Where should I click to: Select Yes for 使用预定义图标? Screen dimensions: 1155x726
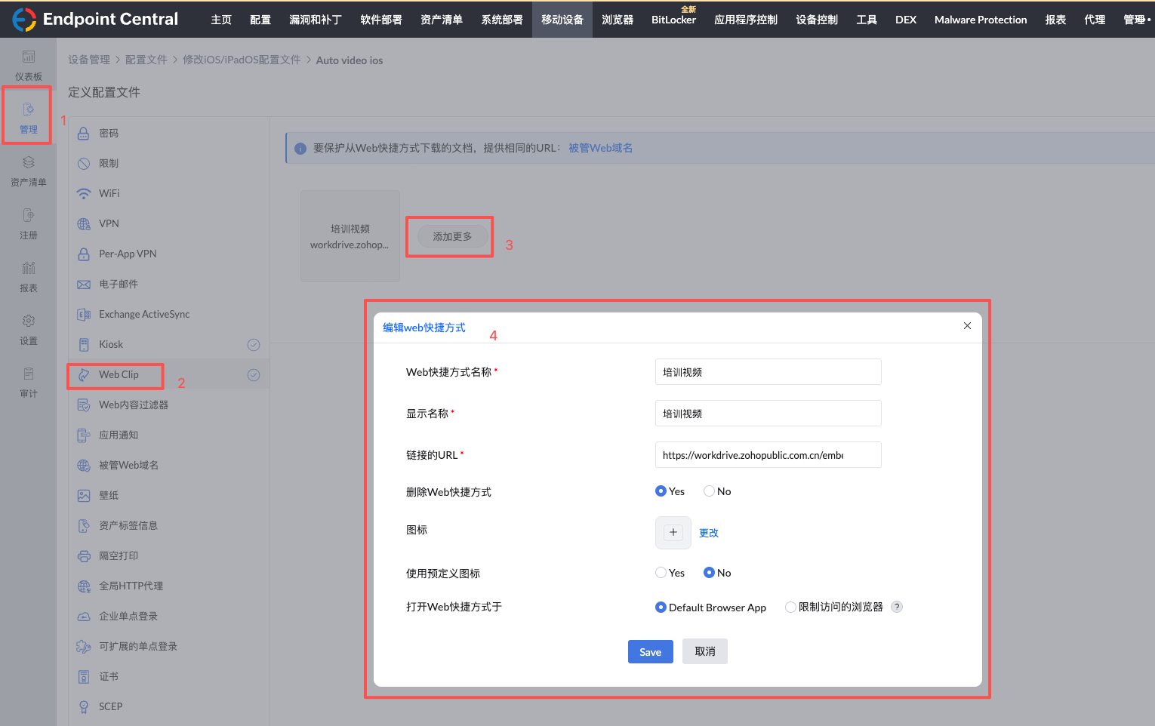tap(661, 573)
